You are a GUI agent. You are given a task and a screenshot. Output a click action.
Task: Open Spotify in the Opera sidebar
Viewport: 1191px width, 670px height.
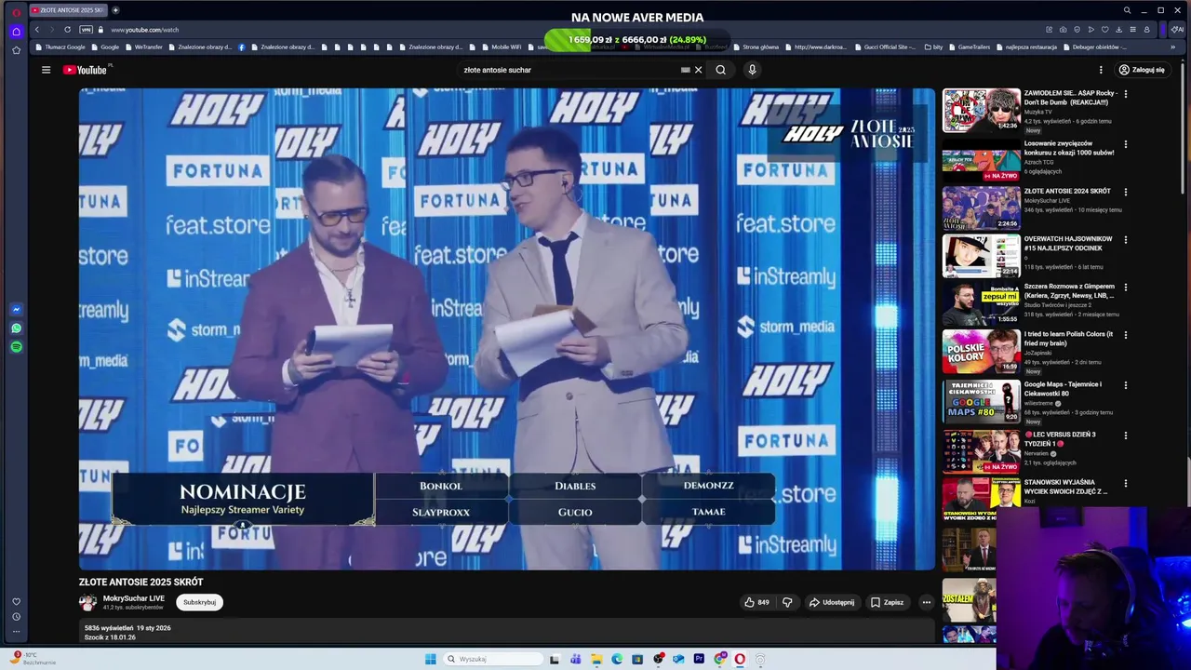16,346
